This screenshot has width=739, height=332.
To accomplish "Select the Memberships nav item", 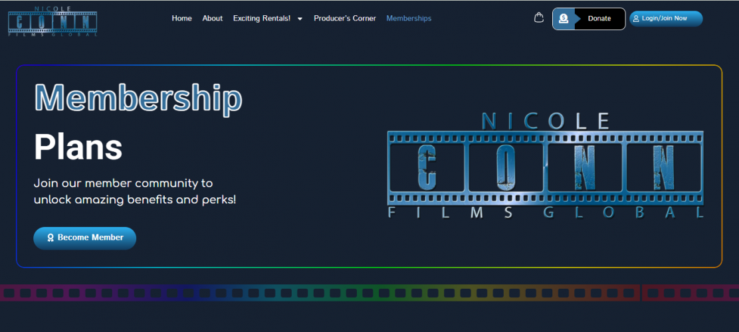I will pyautogui.click(x=409, y=19).
